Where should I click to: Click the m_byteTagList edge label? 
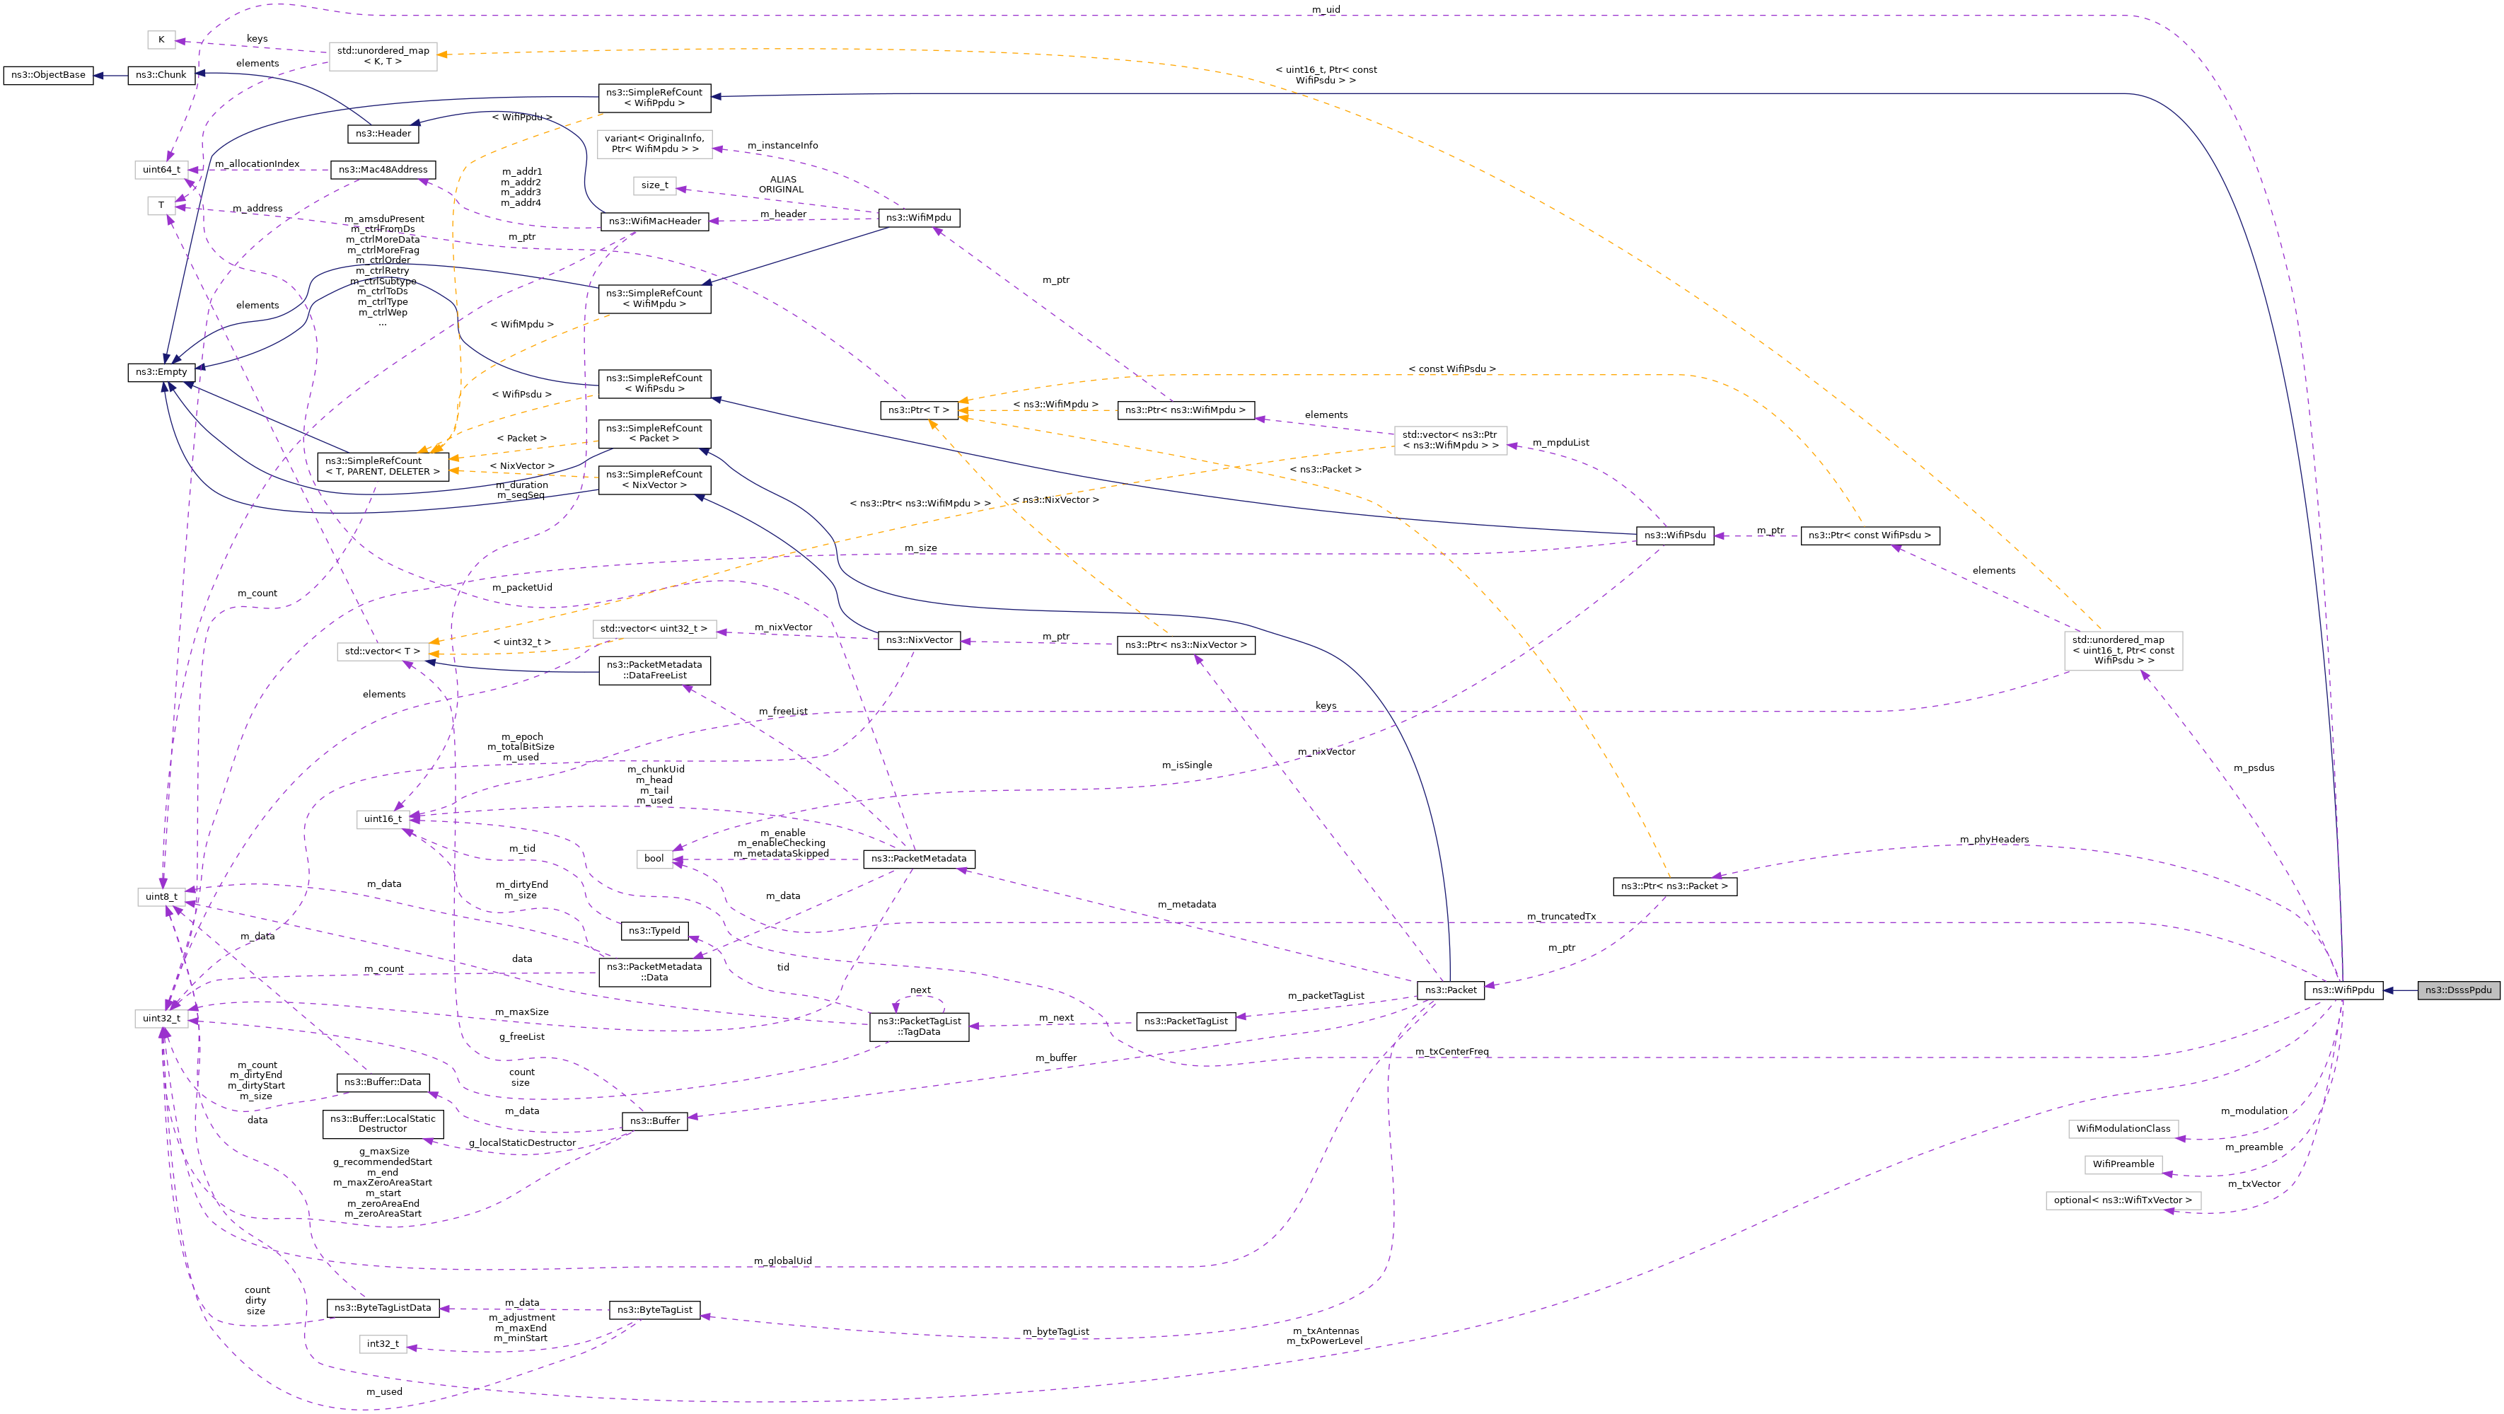click(1055, 1331)
